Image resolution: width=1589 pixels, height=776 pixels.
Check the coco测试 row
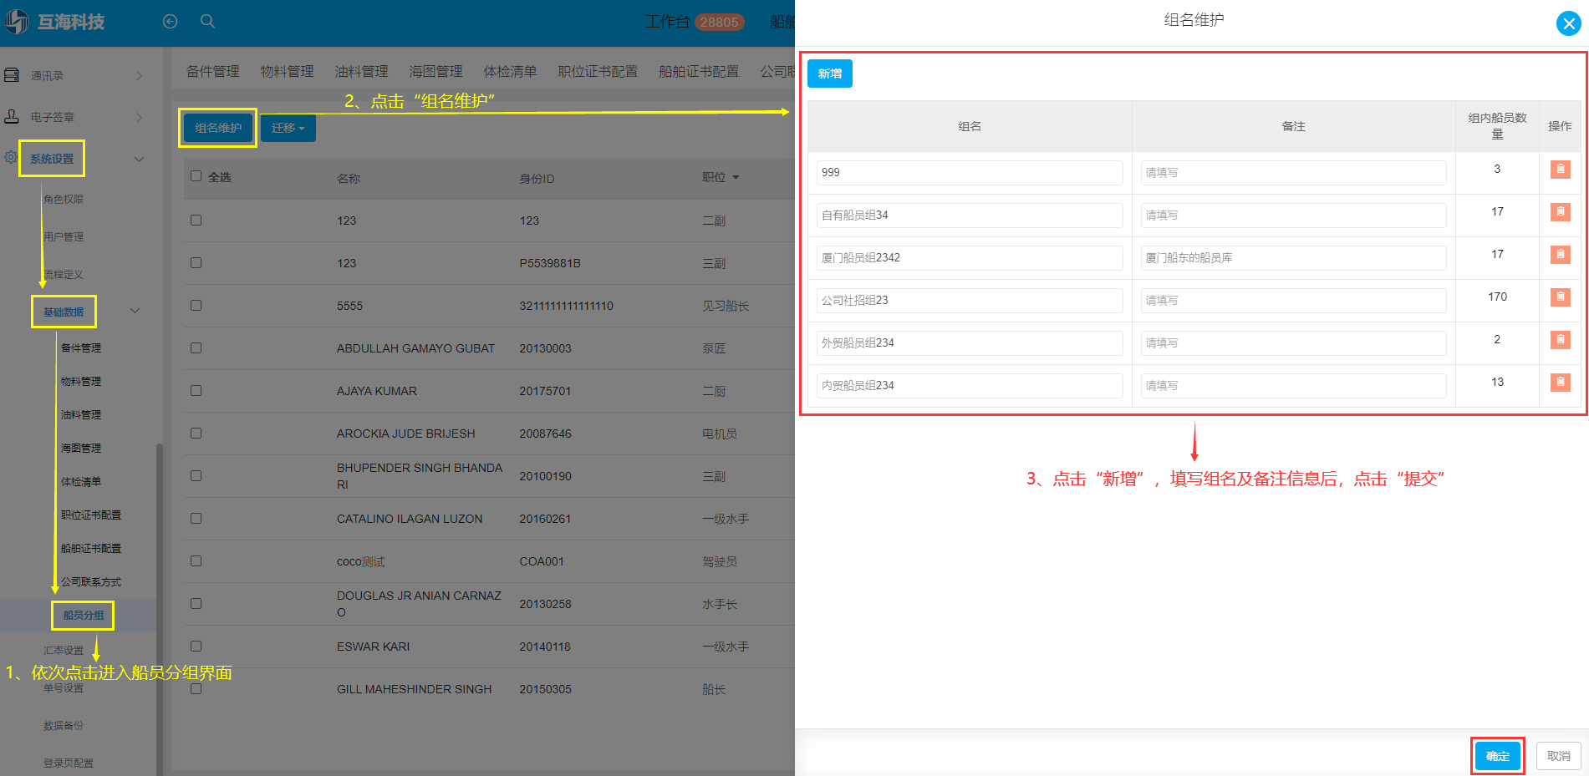click(x=196, y=560)
